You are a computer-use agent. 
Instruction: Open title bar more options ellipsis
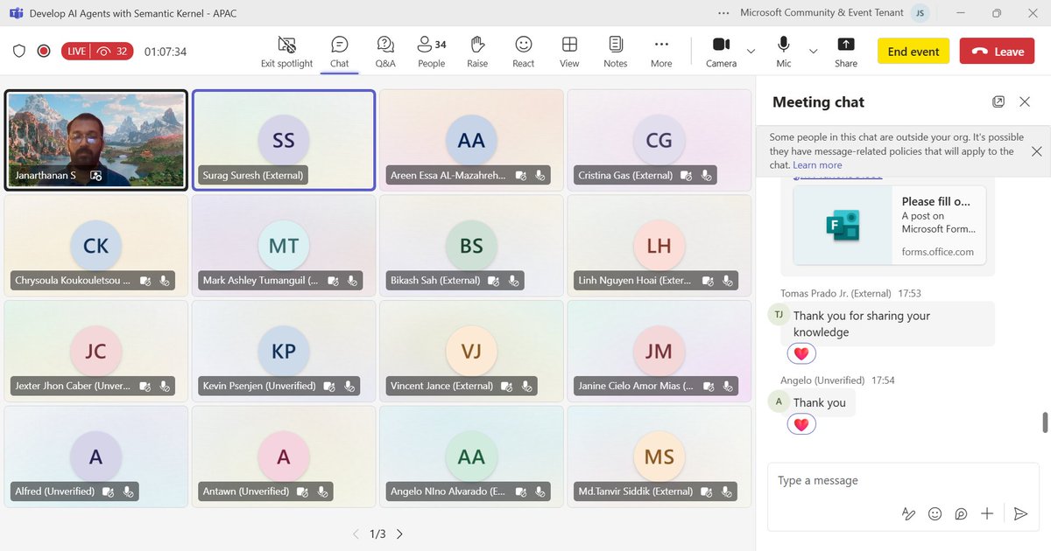(723, 13)
